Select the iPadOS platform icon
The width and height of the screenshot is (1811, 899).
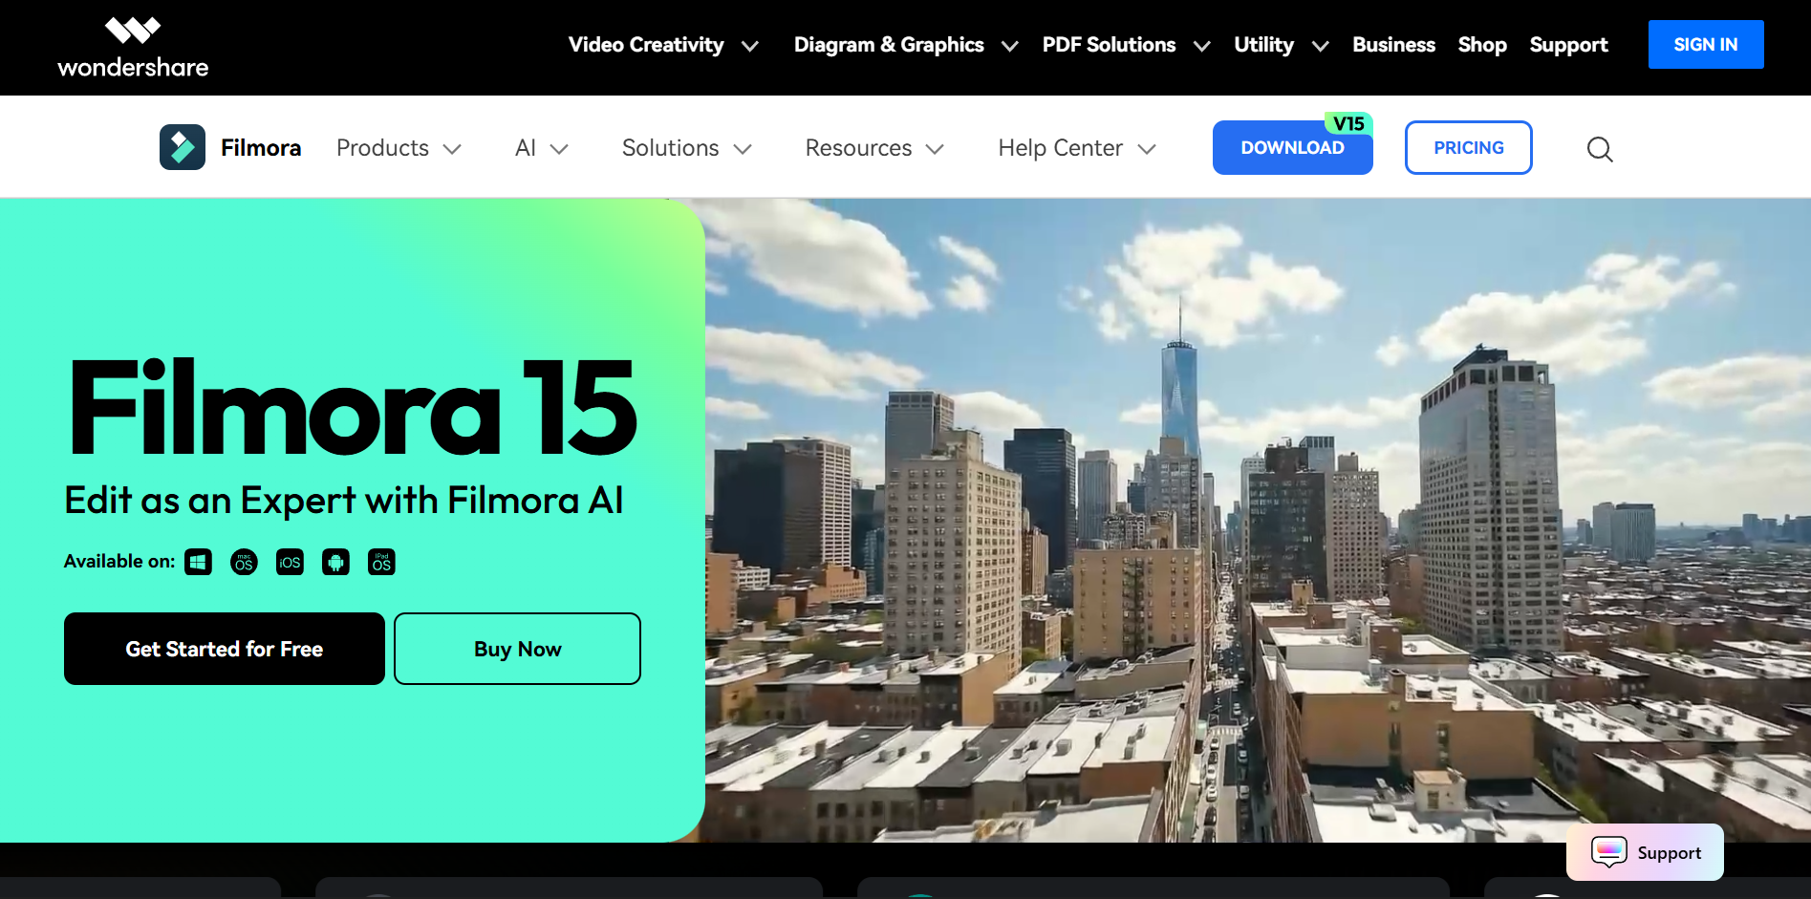coord(381,562)
